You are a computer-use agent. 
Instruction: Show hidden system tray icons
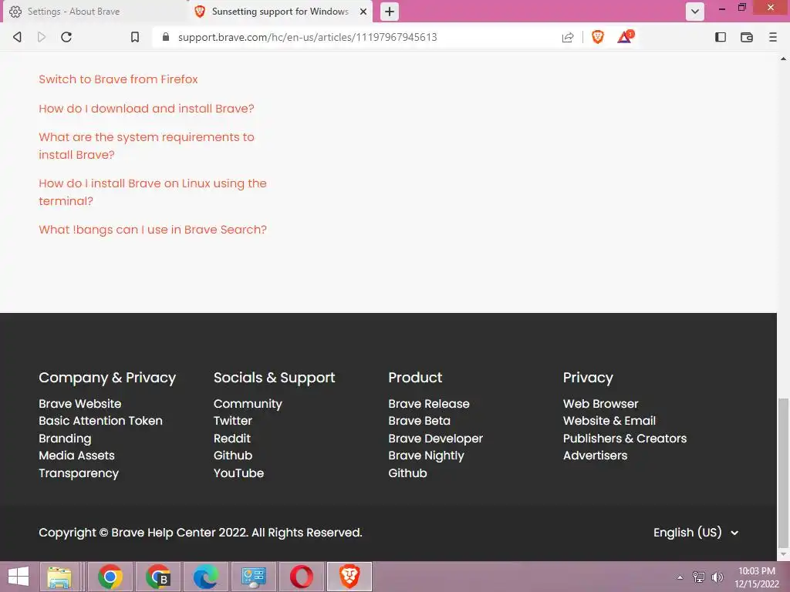[x=680, y=577]
